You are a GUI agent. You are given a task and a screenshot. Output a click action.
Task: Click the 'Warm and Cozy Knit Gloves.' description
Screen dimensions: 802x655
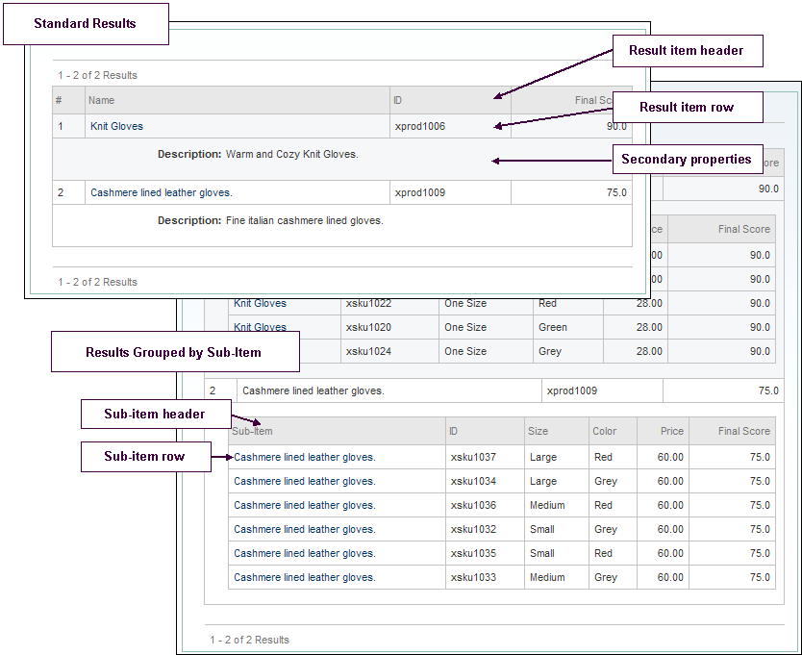292,155
